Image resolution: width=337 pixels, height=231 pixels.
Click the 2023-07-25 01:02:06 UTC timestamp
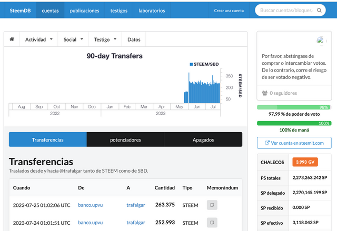42,205
